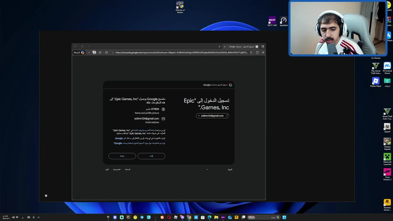The image size is (393, 221).
Task: Open Minecraft Launcher desktop shortcut
Action: tap(387, 159)
